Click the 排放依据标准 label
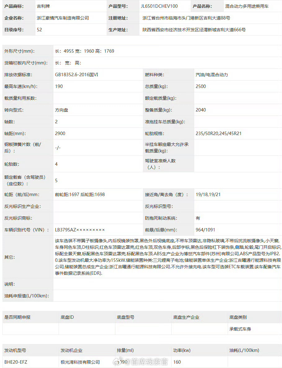282x368 pixels. [18, 75]
